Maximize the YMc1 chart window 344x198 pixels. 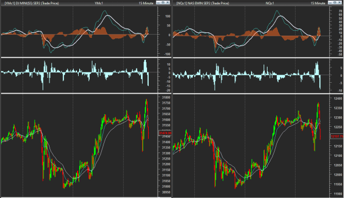(x=163, y=2)
